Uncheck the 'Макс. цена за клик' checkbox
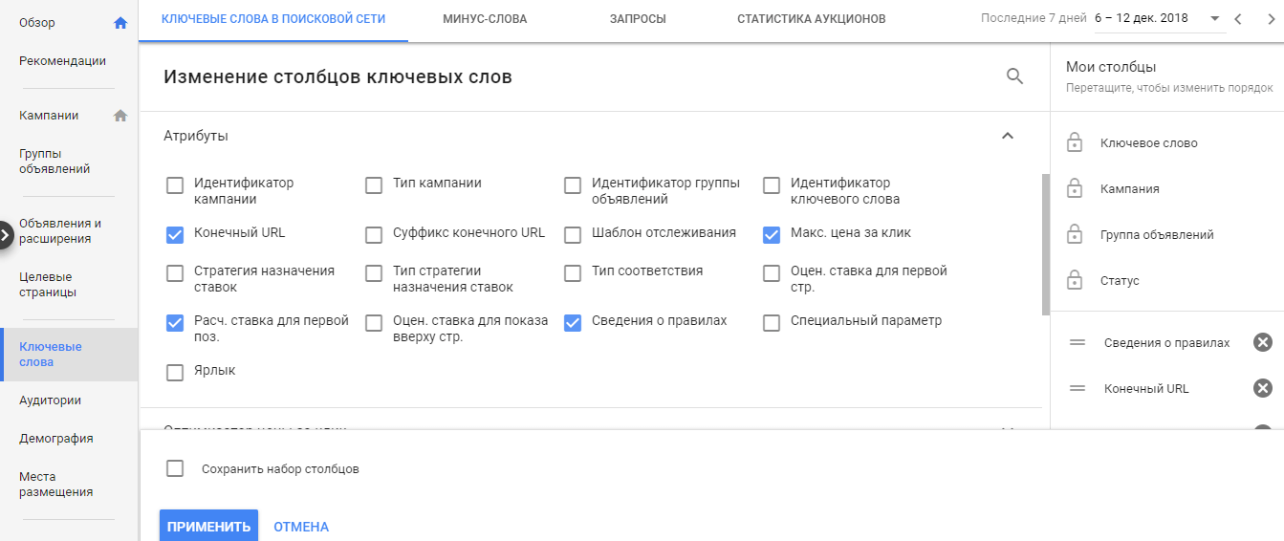The height and width of the screenshot is (541, 1284). [772, 234]
